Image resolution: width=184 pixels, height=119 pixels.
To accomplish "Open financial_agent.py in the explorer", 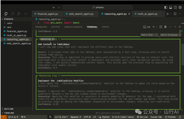I will [16, 31].
